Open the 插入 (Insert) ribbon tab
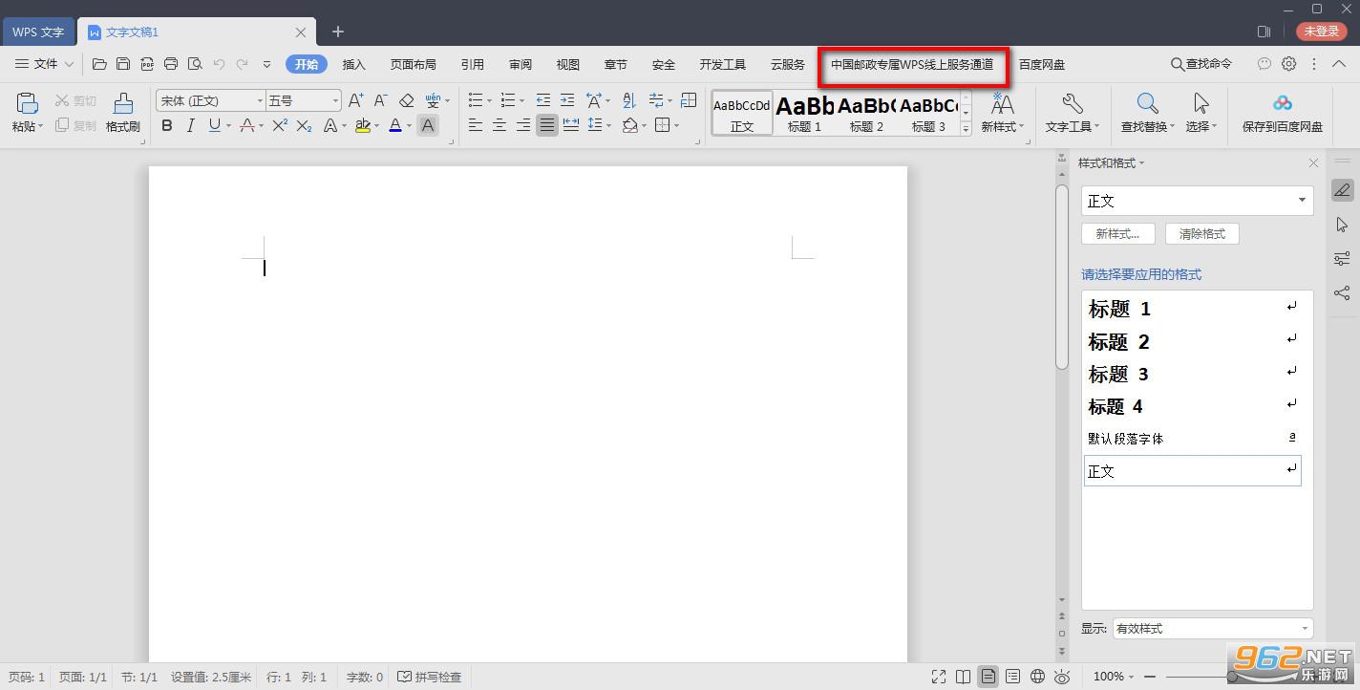The height and width of the screenshot is (690, 1360). [354, 64]
